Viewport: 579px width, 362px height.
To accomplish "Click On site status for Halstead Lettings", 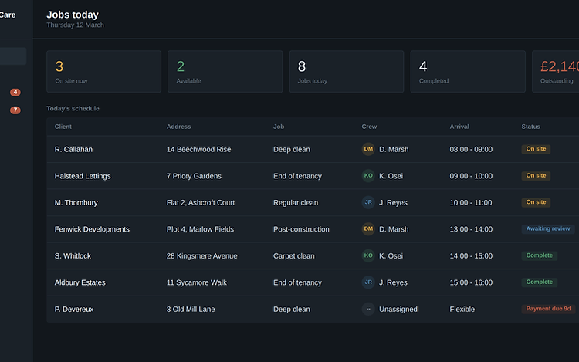I will 536,175.
